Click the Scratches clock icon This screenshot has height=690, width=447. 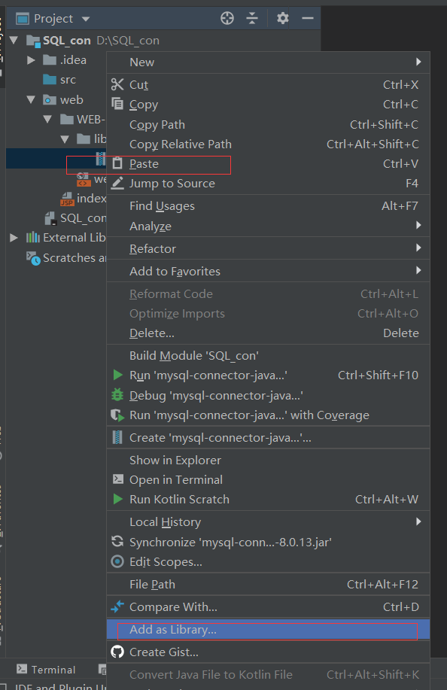click(x=33, y=258)
